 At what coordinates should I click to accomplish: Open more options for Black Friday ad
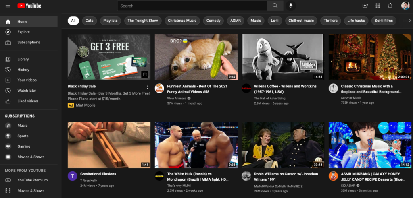point(147,87)
